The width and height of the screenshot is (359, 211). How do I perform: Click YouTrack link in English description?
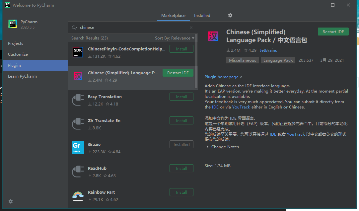coord(241,107)
